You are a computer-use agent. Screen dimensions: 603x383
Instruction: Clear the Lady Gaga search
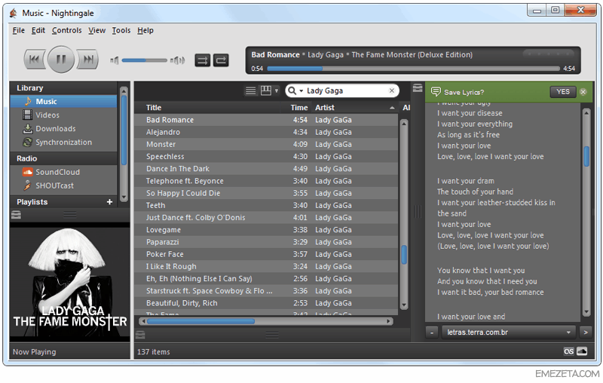pos(391,90)
